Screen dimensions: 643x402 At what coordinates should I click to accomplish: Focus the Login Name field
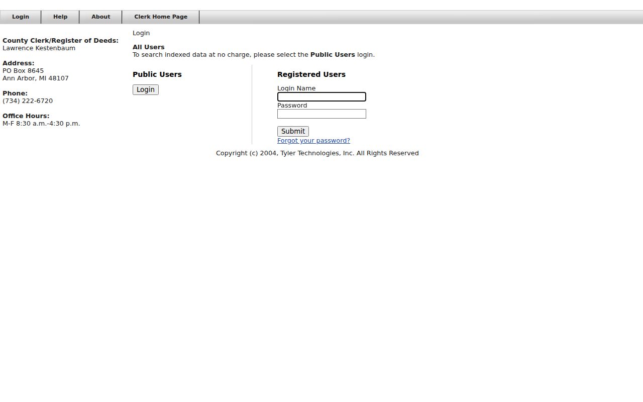click(321, 96)
